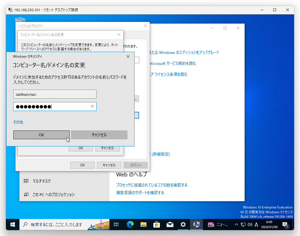Screen dimensions: 300x236
Task: Open Mail app from taskbar
Action: pyautogui.click(x=170, y=224)
